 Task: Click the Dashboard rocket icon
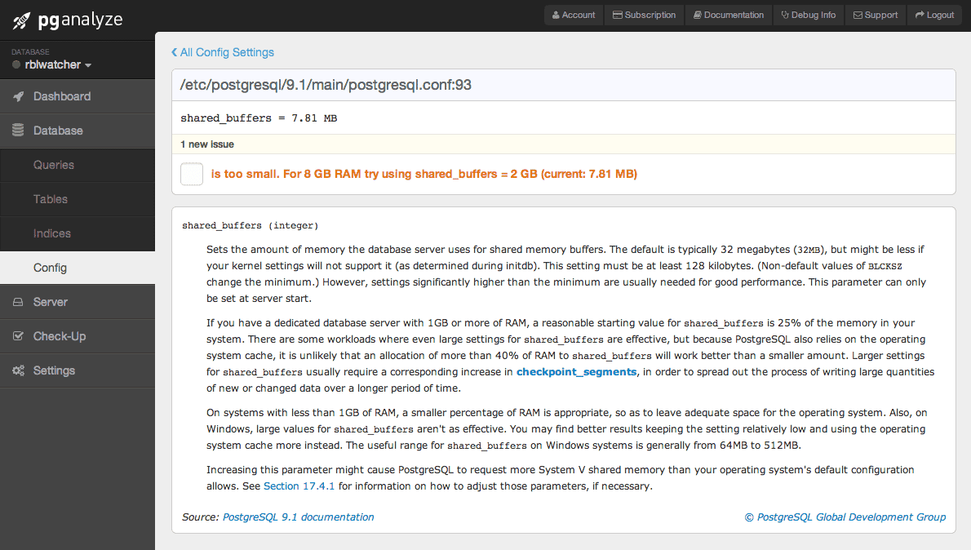coord(18,96)
